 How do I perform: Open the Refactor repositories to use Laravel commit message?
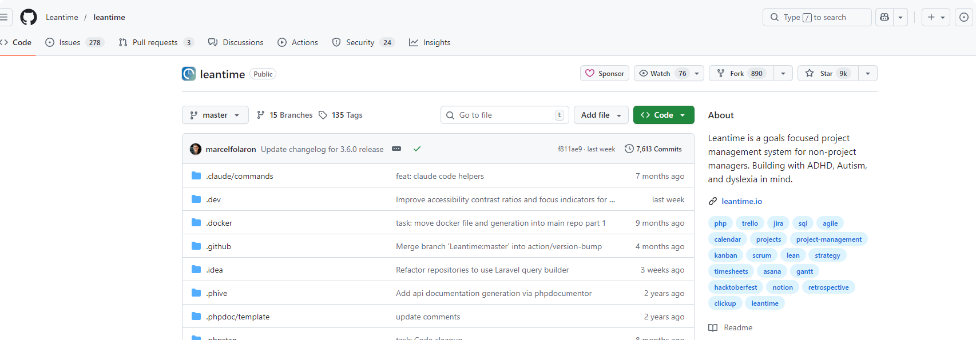pyautogui.click(x=482, y=270)
